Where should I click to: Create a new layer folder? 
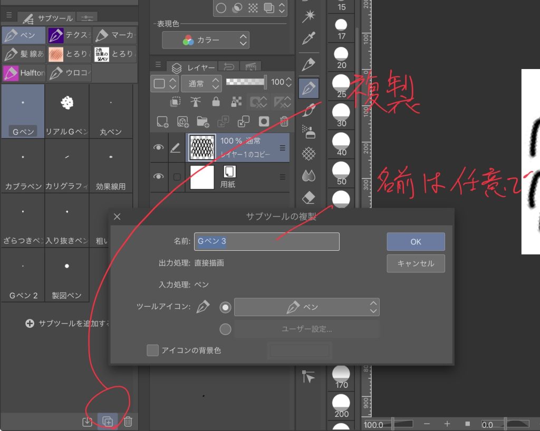201,122
